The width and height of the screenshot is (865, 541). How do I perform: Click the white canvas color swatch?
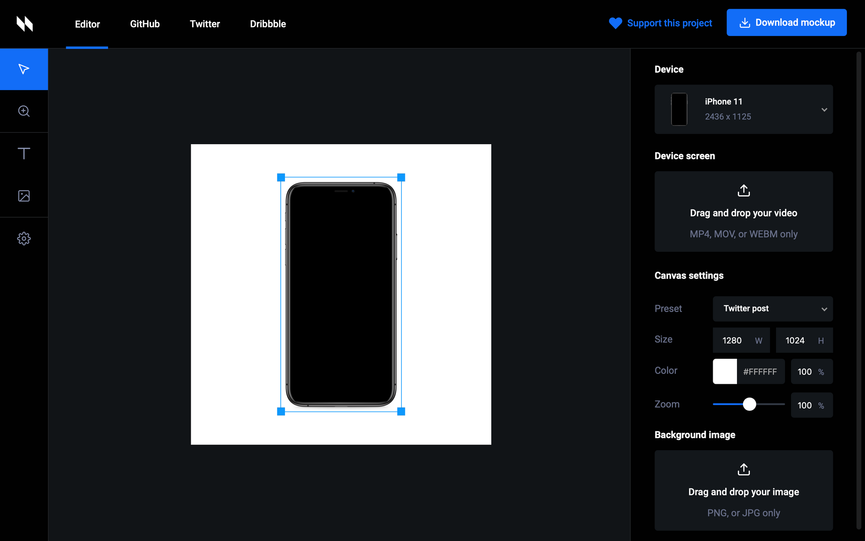click(x=725, y=371)
